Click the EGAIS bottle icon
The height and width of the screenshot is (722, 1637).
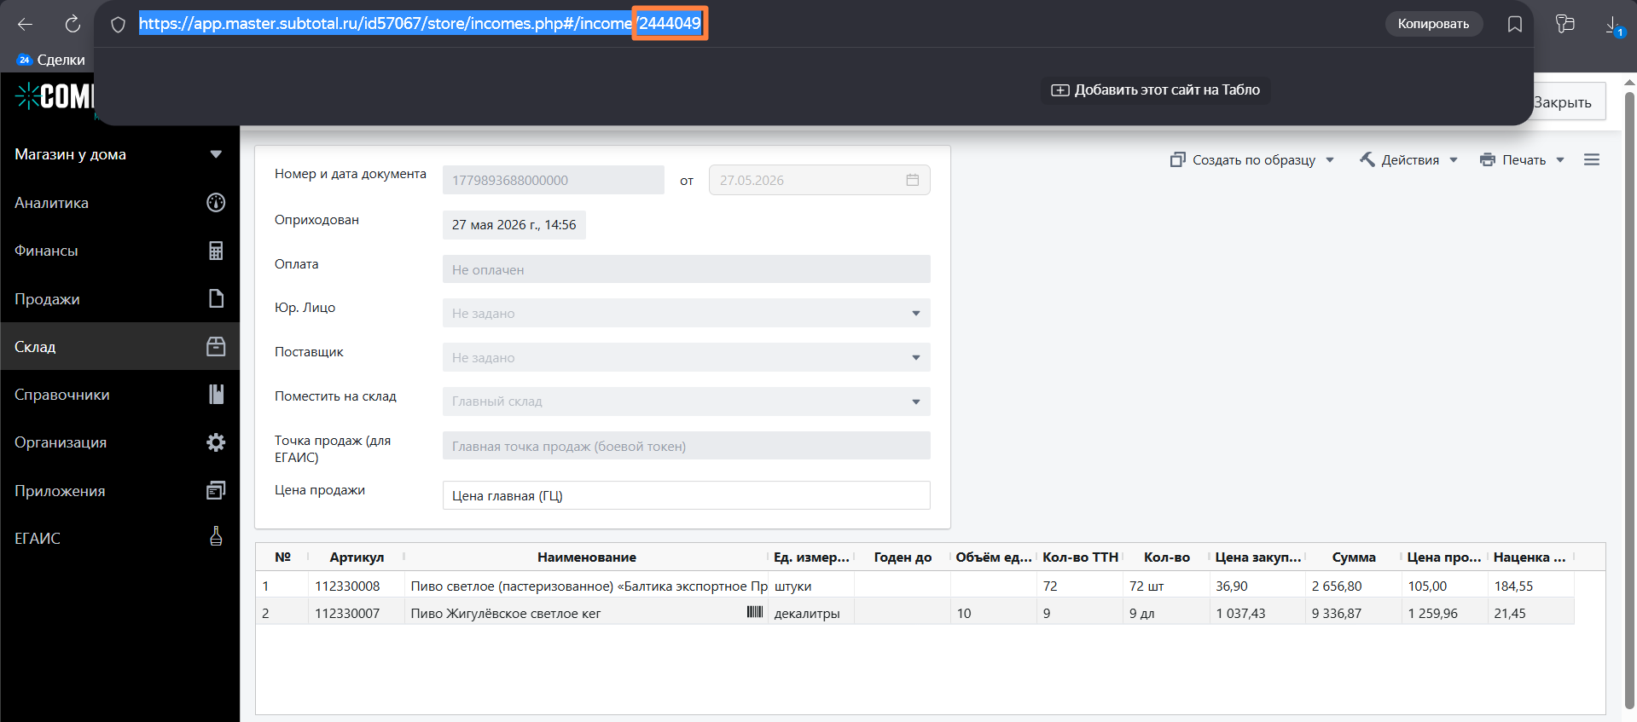click(x=216, y=536)
